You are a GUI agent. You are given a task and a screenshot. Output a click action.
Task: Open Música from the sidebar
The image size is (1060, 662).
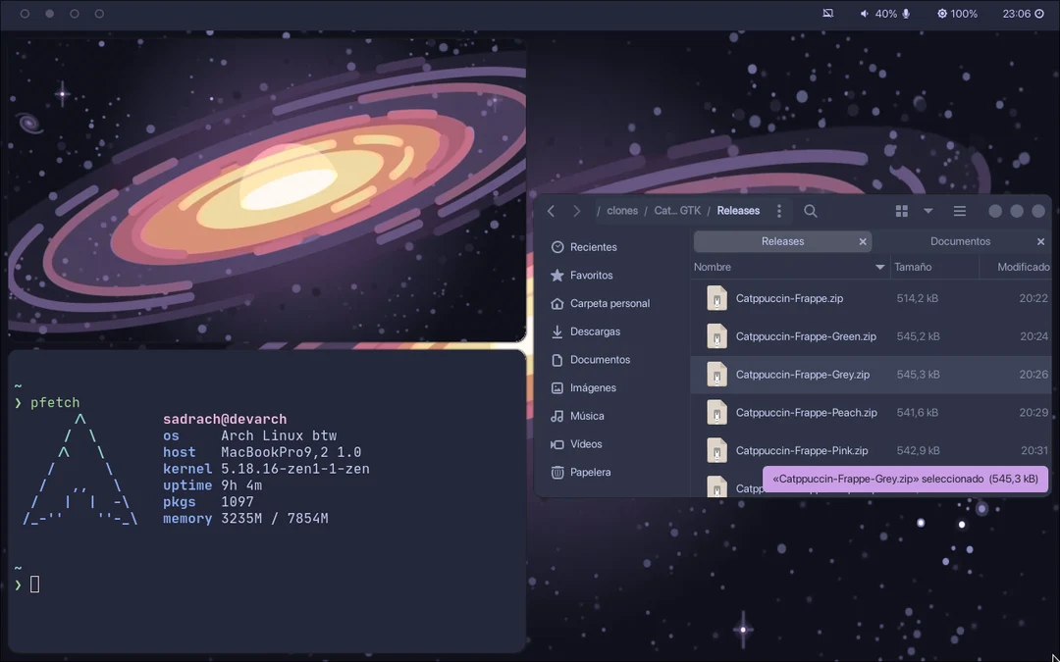click(586, 416)
